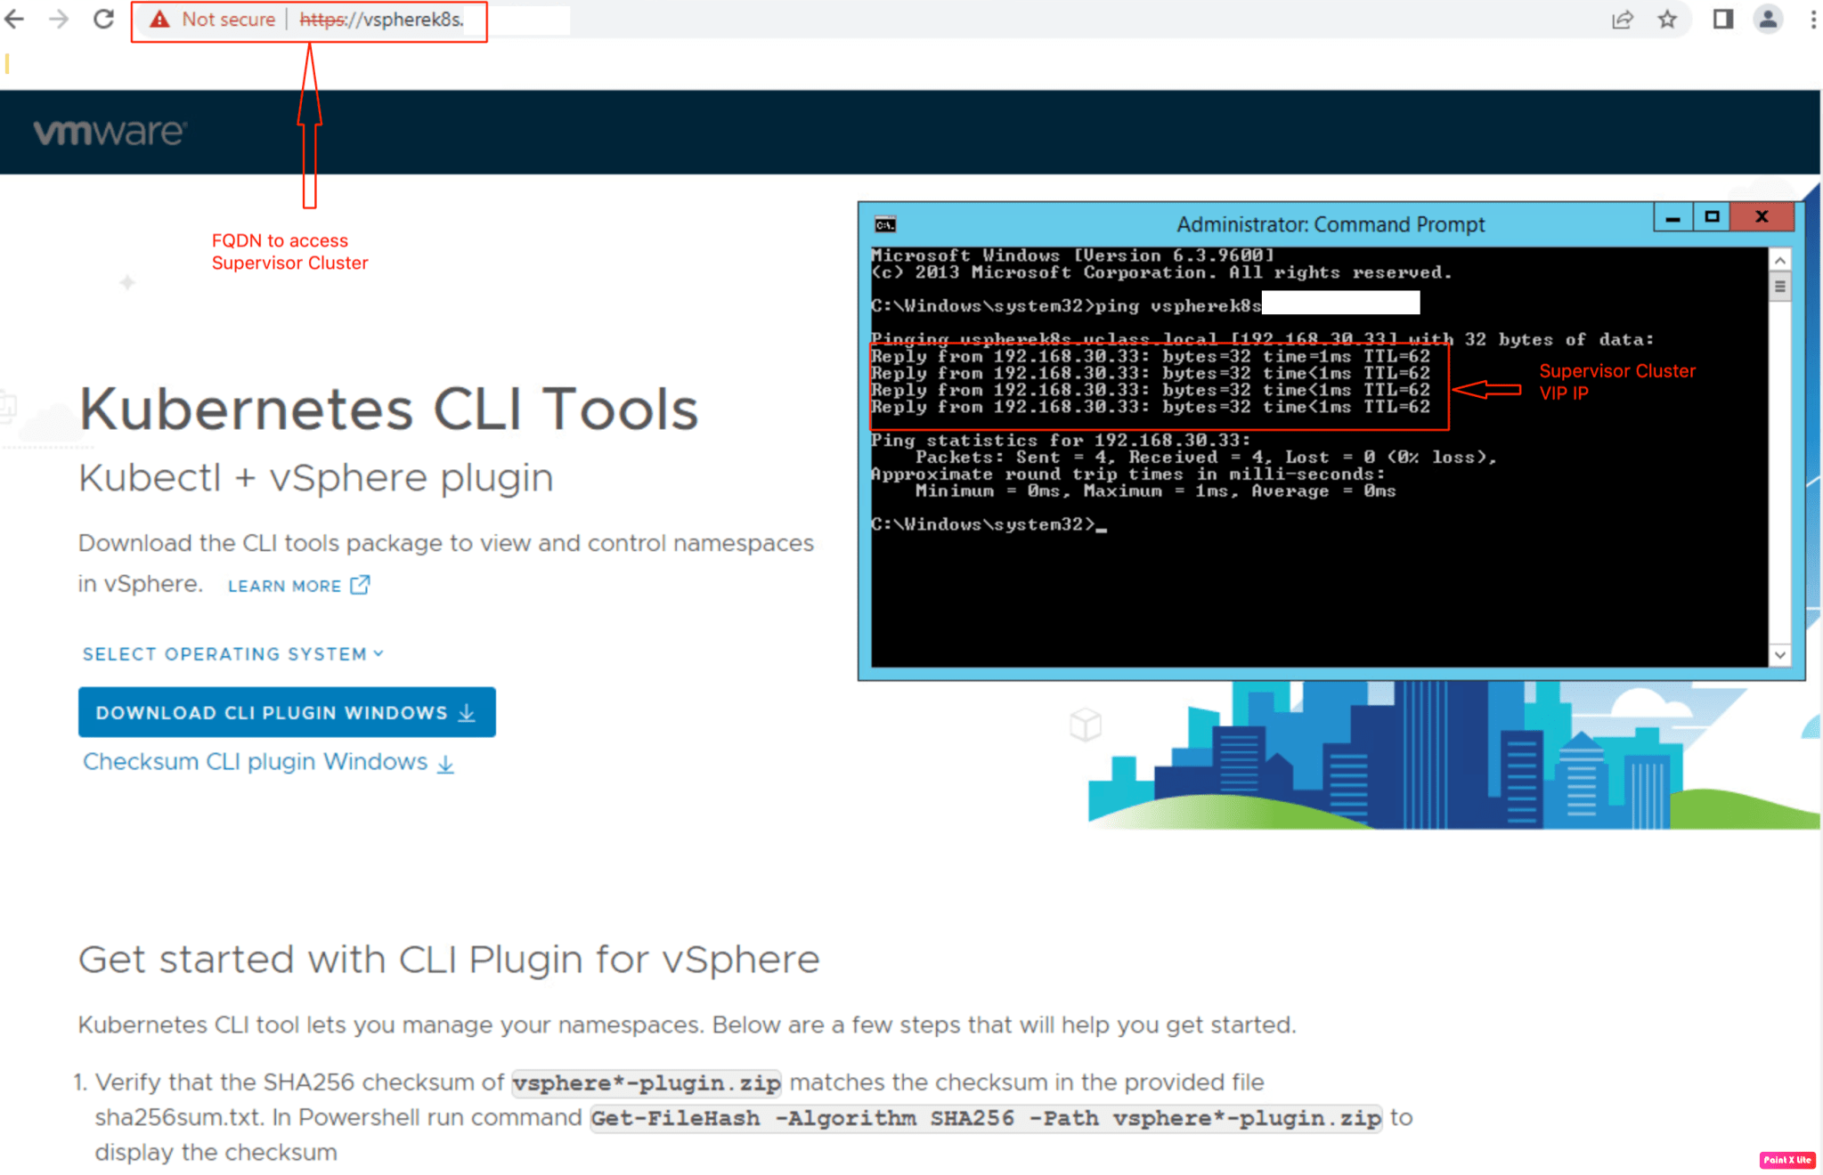
Task: Click the external link icon beside LEARN MORE
Action: [x=360, y=584]
